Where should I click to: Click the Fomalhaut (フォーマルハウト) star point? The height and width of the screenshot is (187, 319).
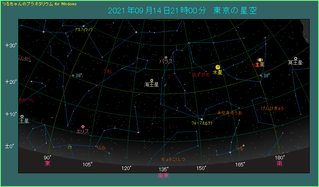click(x=202, y=119)
